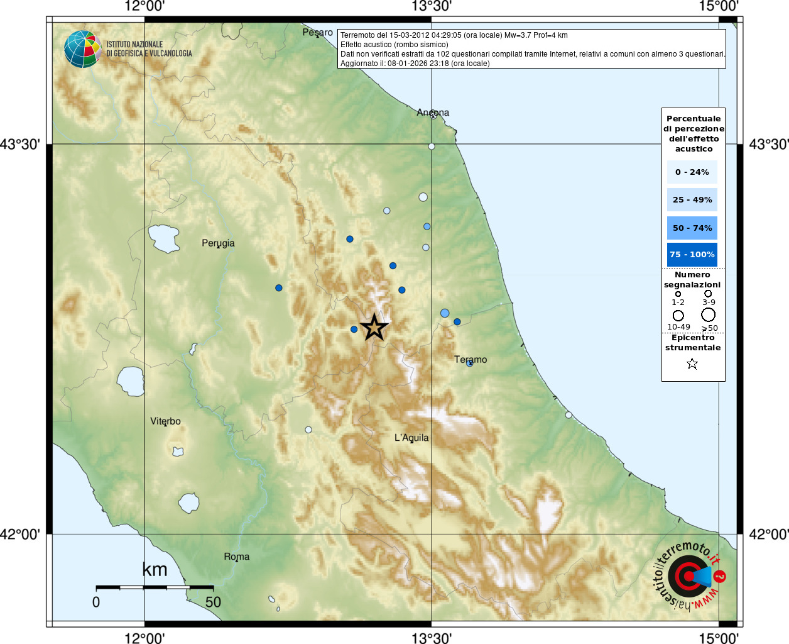Select the 10-49 reports circle in legend

pyautogui.click(x=678, y=316)
